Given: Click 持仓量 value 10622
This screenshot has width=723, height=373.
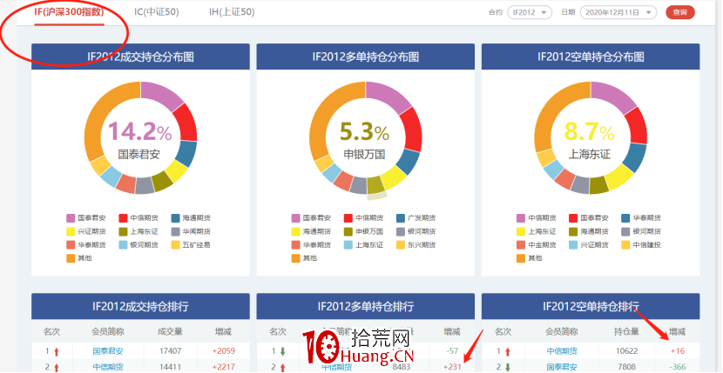Looking at the screenshot, I should (626, 351).
